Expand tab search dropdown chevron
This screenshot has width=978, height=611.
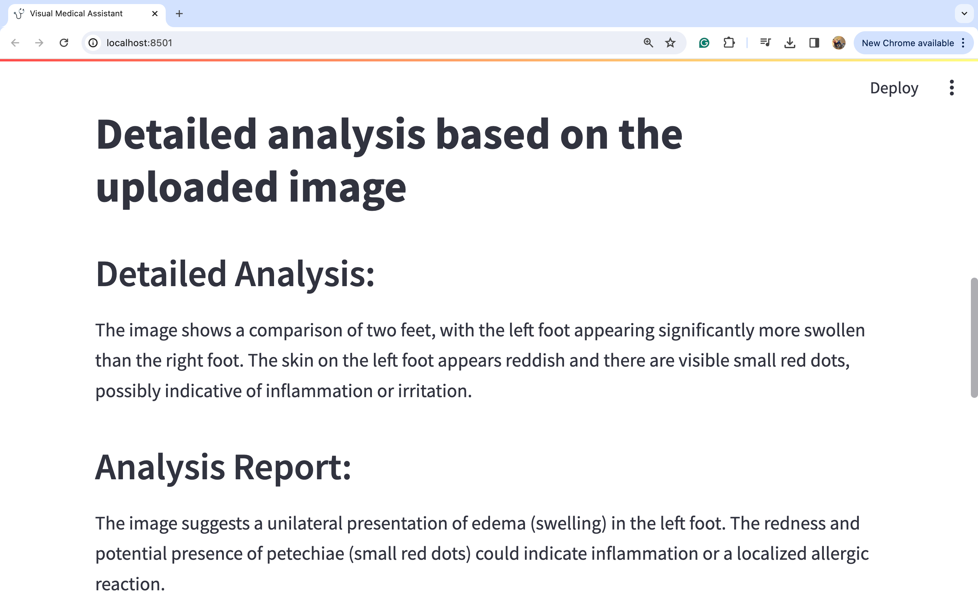964,14
